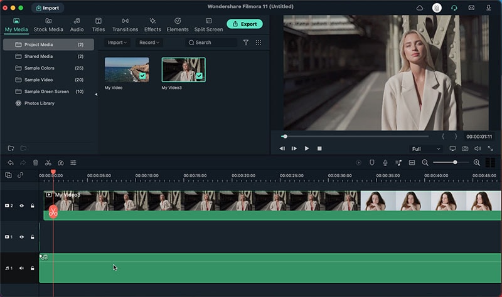The width and height of the screenshot is (502, 297).
Task: Click the green Export button
Action: (x=245, y=24)
